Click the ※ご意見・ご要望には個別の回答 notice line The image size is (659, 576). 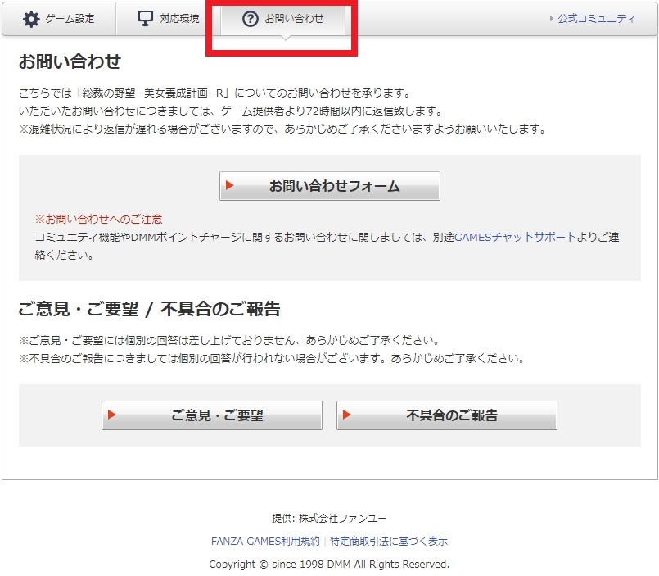click(x=229, y=340)
